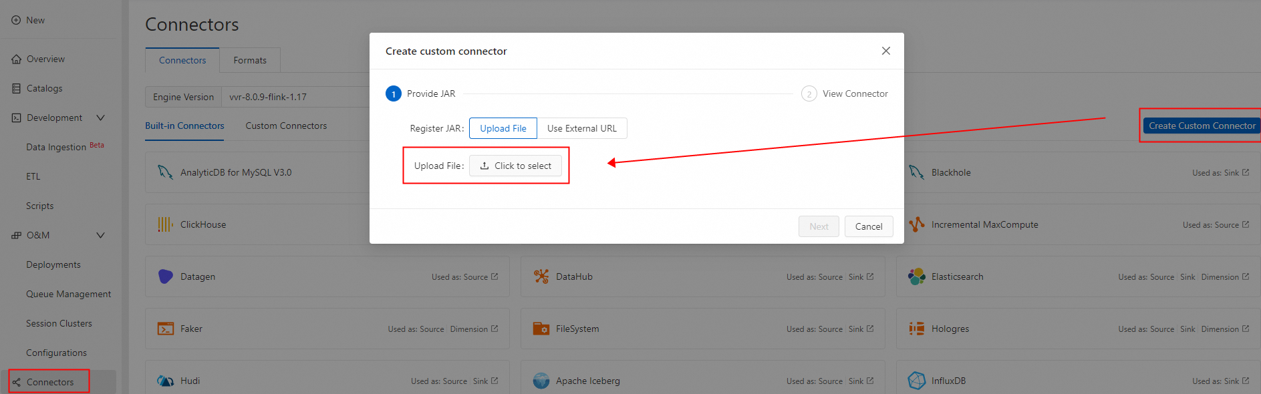1261x394 pixels.
Task: Click the Cancel button in dialog
Action: point(869,226)
